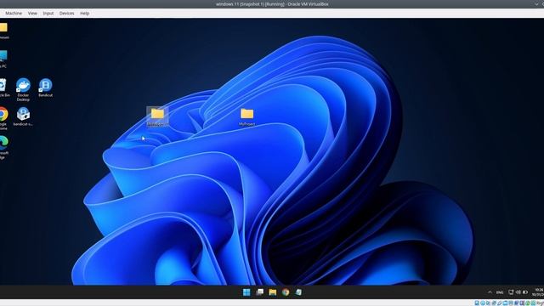Image resolution: width=544 pixels, height=306 pixels.
Task: Open the VirtualBox View menu
Action: pyautogui.click(x=32, y=14)
